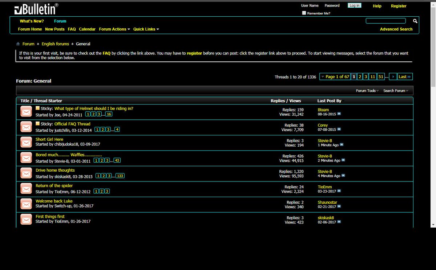Click sticky icon beside Helmet thread
The image size is (436, 270).
tap(37, 108)
